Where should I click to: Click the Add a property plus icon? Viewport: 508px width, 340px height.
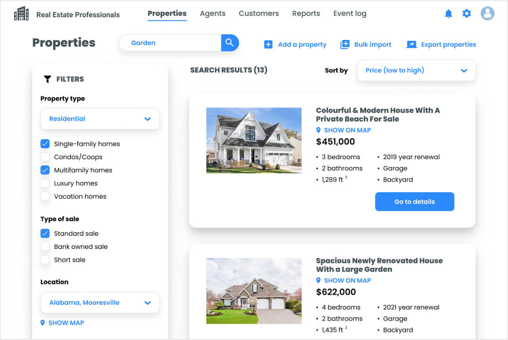[268, 44]
